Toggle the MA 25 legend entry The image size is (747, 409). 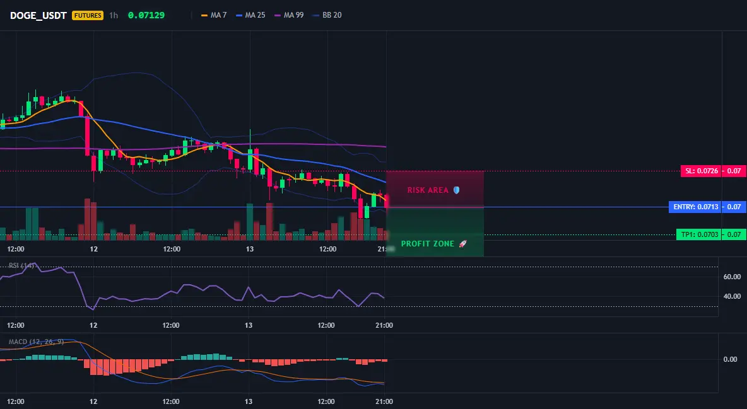click(x=250, y=15)
